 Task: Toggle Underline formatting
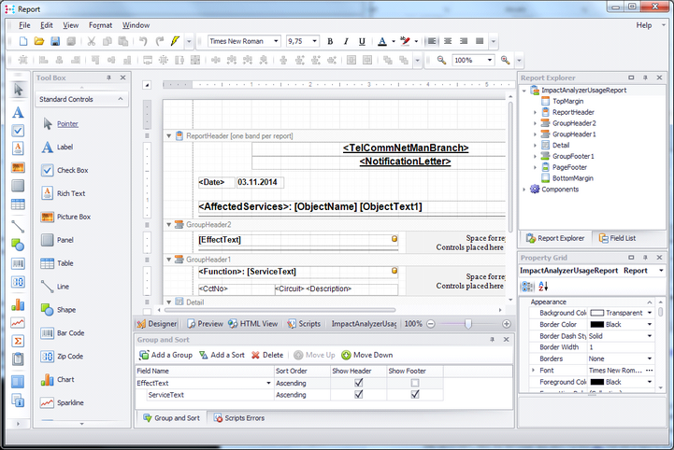click(x=362, y=41)
